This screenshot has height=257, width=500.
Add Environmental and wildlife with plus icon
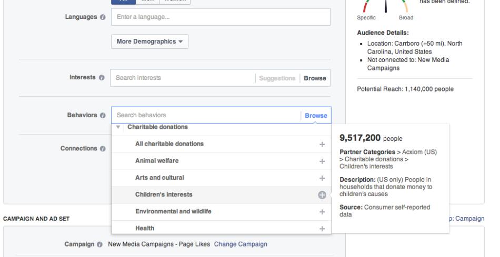322,212
